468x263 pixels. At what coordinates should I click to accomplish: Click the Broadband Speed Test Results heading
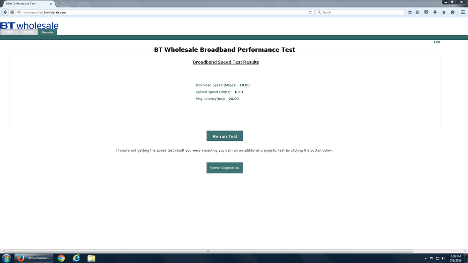pyautogui.click(x=226, y=62)
